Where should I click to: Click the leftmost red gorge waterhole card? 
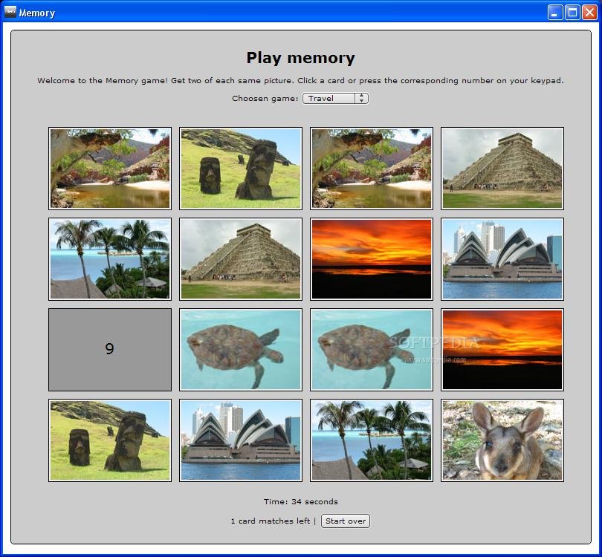click(x=110, y=169)
